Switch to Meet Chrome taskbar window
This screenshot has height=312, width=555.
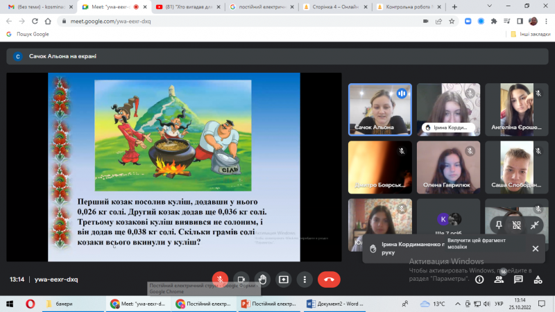tap(138, 304)
